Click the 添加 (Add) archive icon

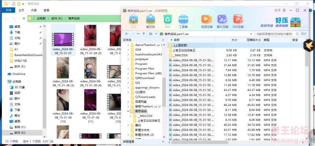coord(133,21)
